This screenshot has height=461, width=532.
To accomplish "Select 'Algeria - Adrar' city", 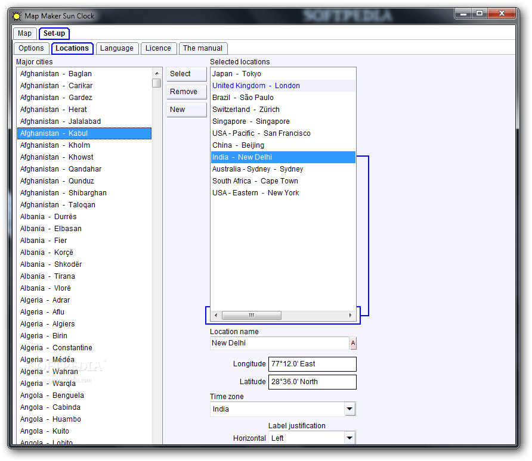I will 85,300.
